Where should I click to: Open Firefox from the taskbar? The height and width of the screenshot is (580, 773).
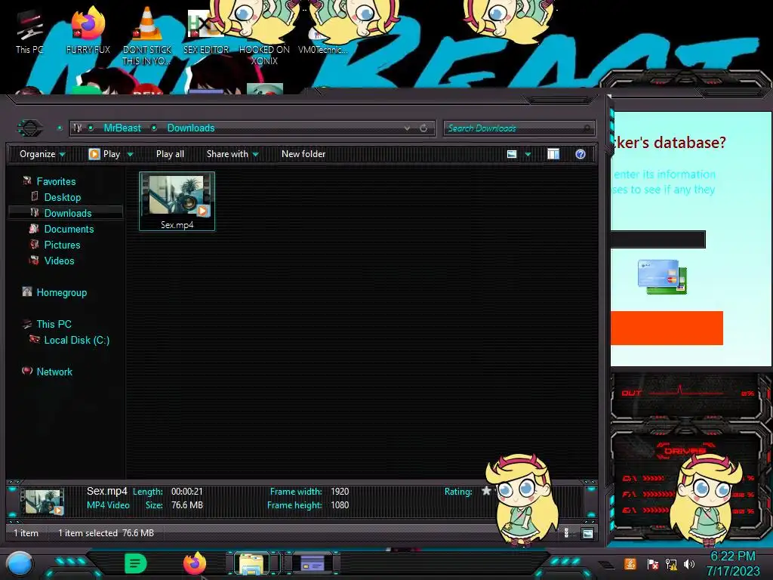[195, 563]
